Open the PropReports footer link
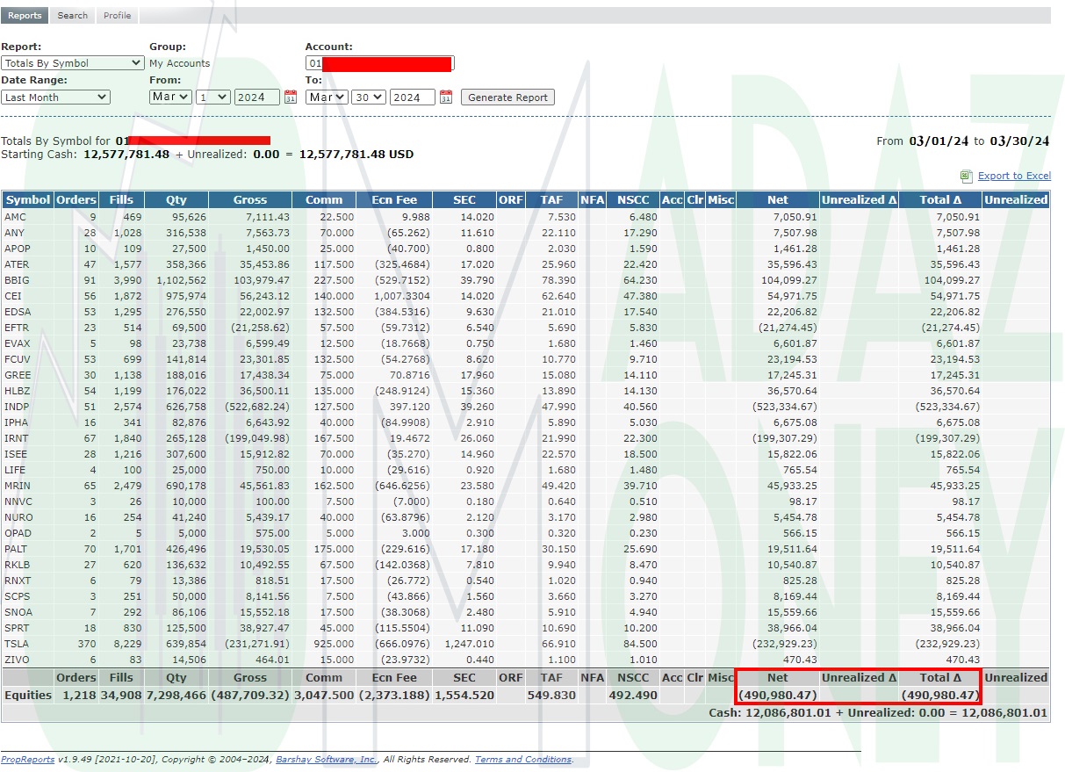Screen dimensions: 1065x772 [27, 760]
